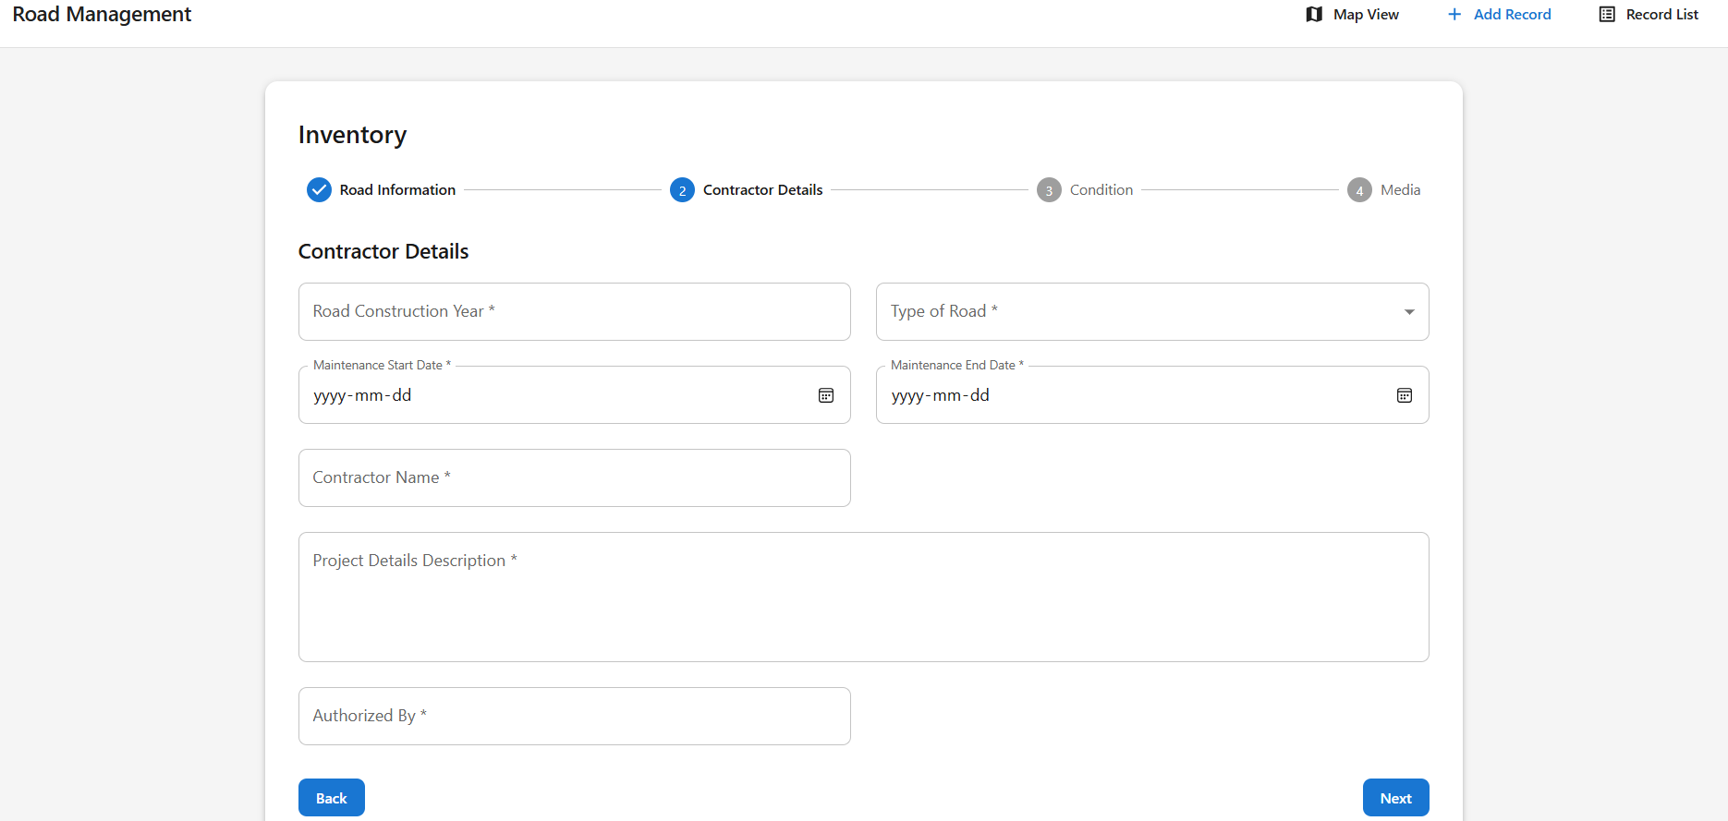The image size is (1728, 821).
Task: Click the Road Information checkmark step icon
Action: pos(319,190)
